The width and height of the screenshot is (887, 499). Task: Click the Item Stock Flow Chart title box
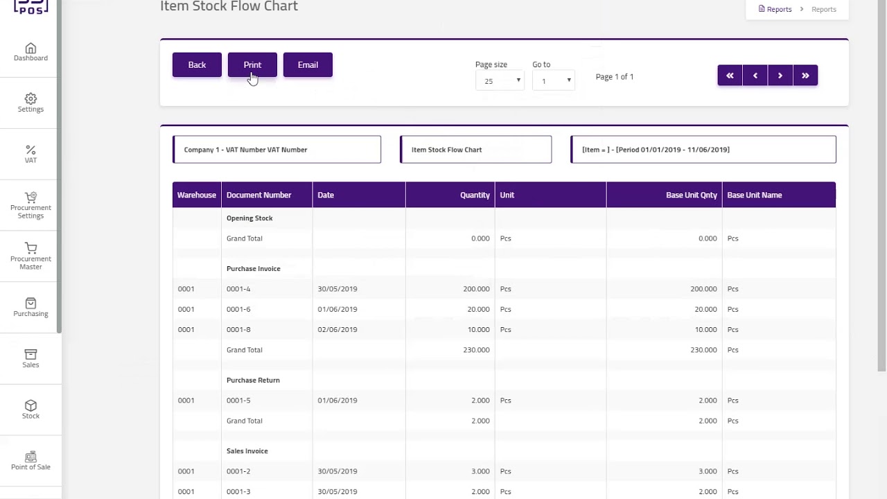[475, 150]
